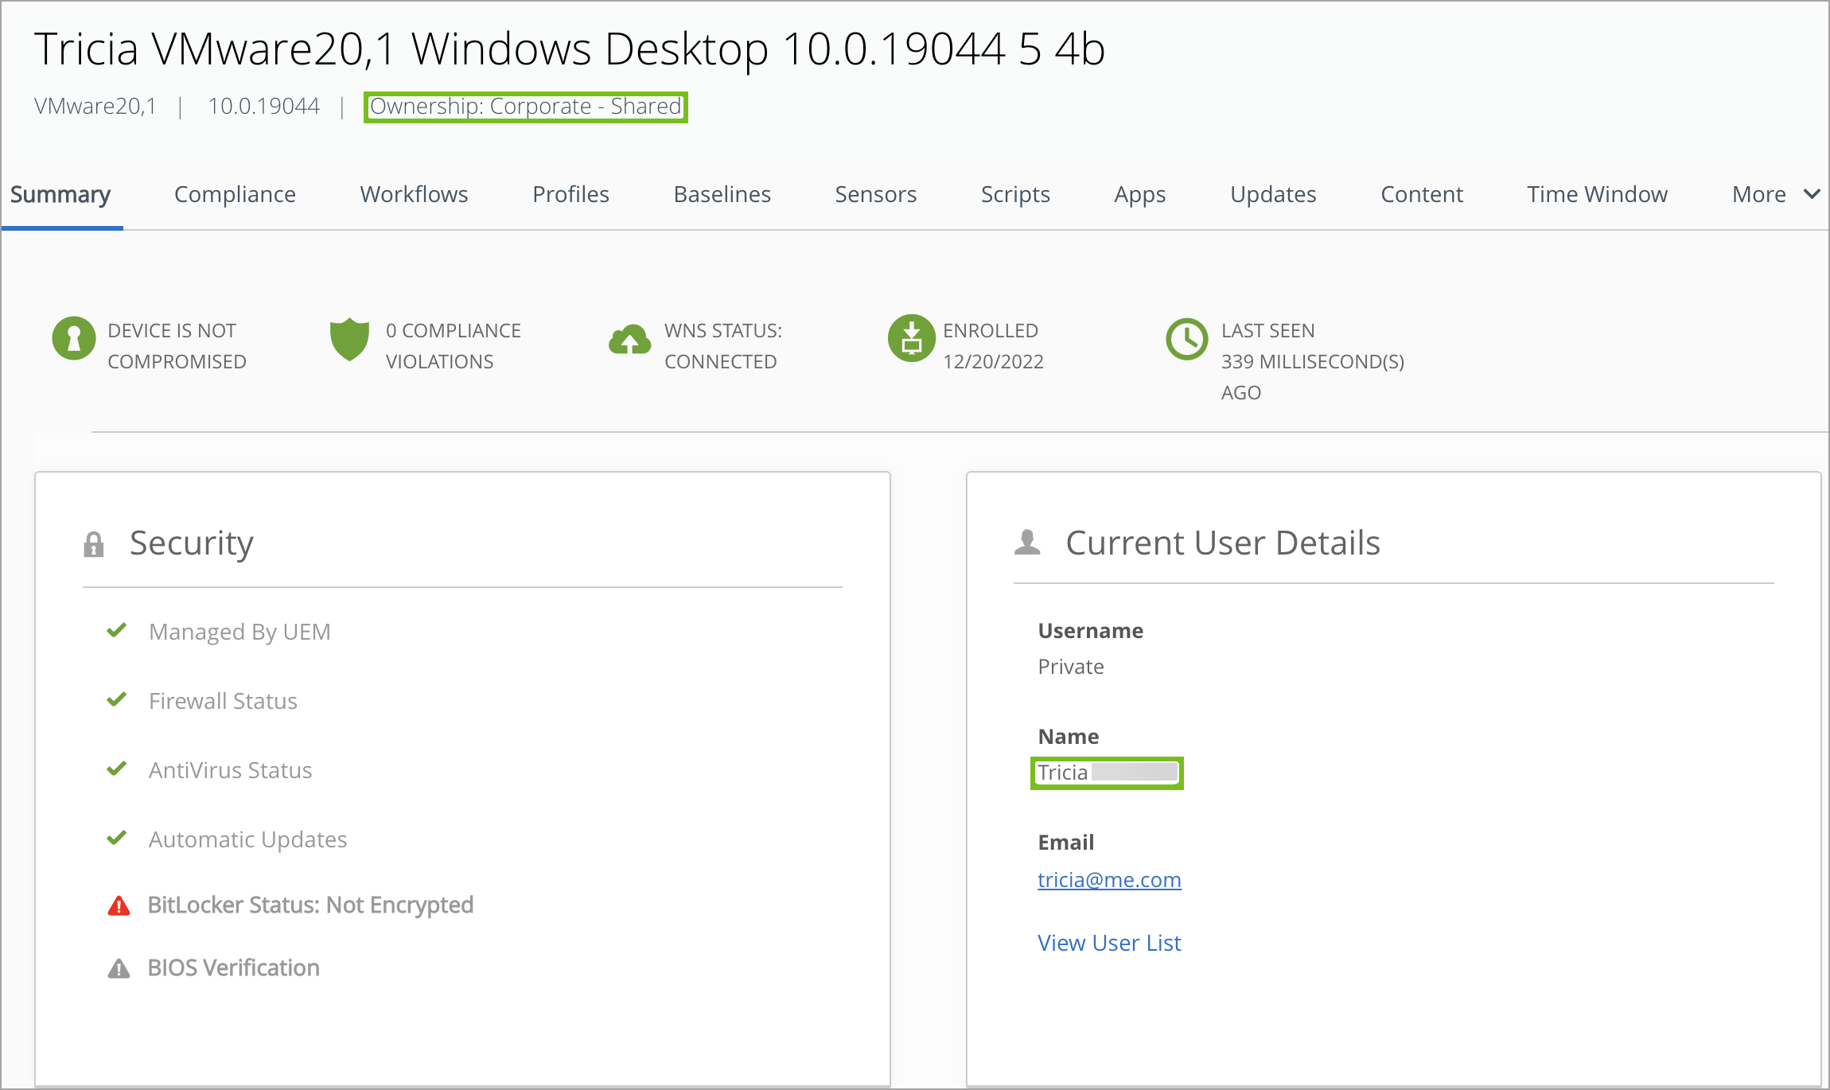Click the WNS status cloud icon
The height and width of the screenshot is (1090, 1830).
click(629, 340)
